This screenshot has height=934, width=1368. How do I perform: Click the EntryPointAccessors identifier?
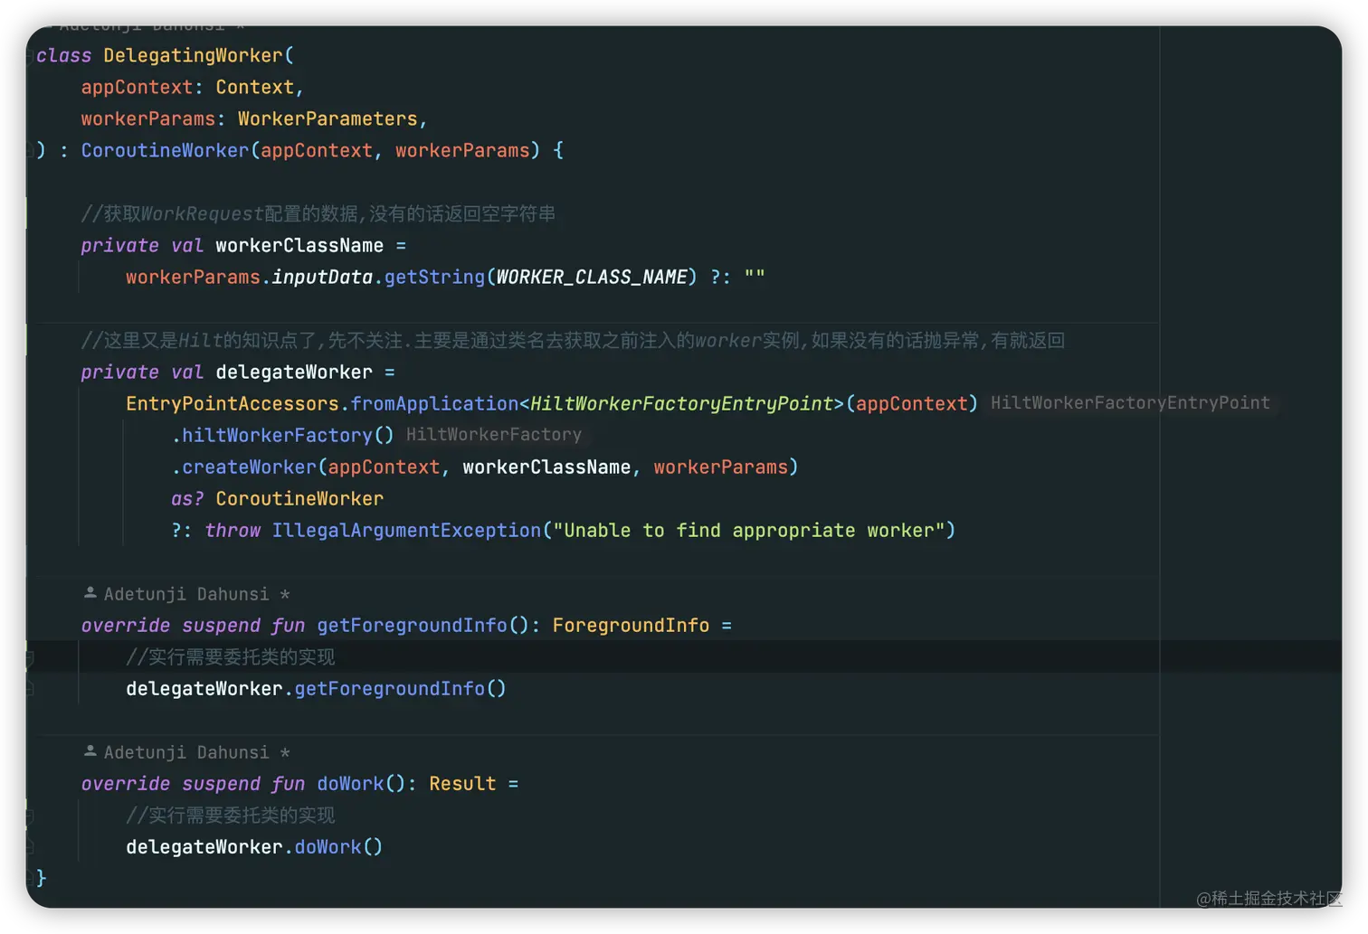click(x=233, y=403)
